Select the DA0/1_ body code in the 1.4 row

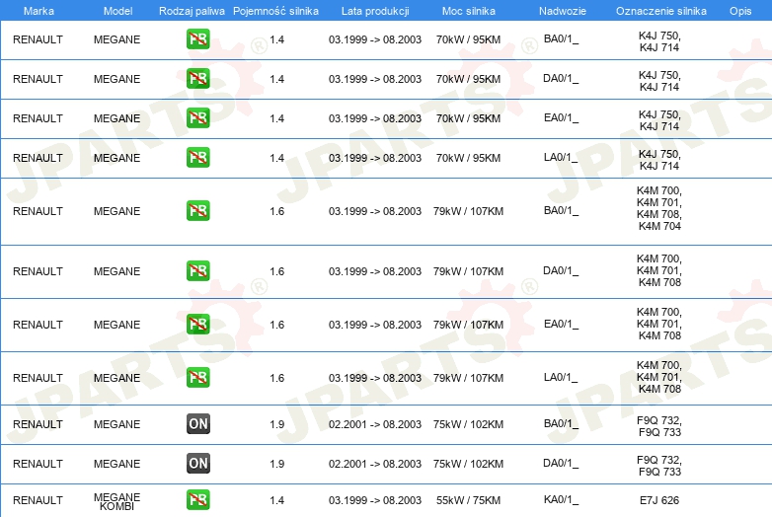(x=562, y=78)
